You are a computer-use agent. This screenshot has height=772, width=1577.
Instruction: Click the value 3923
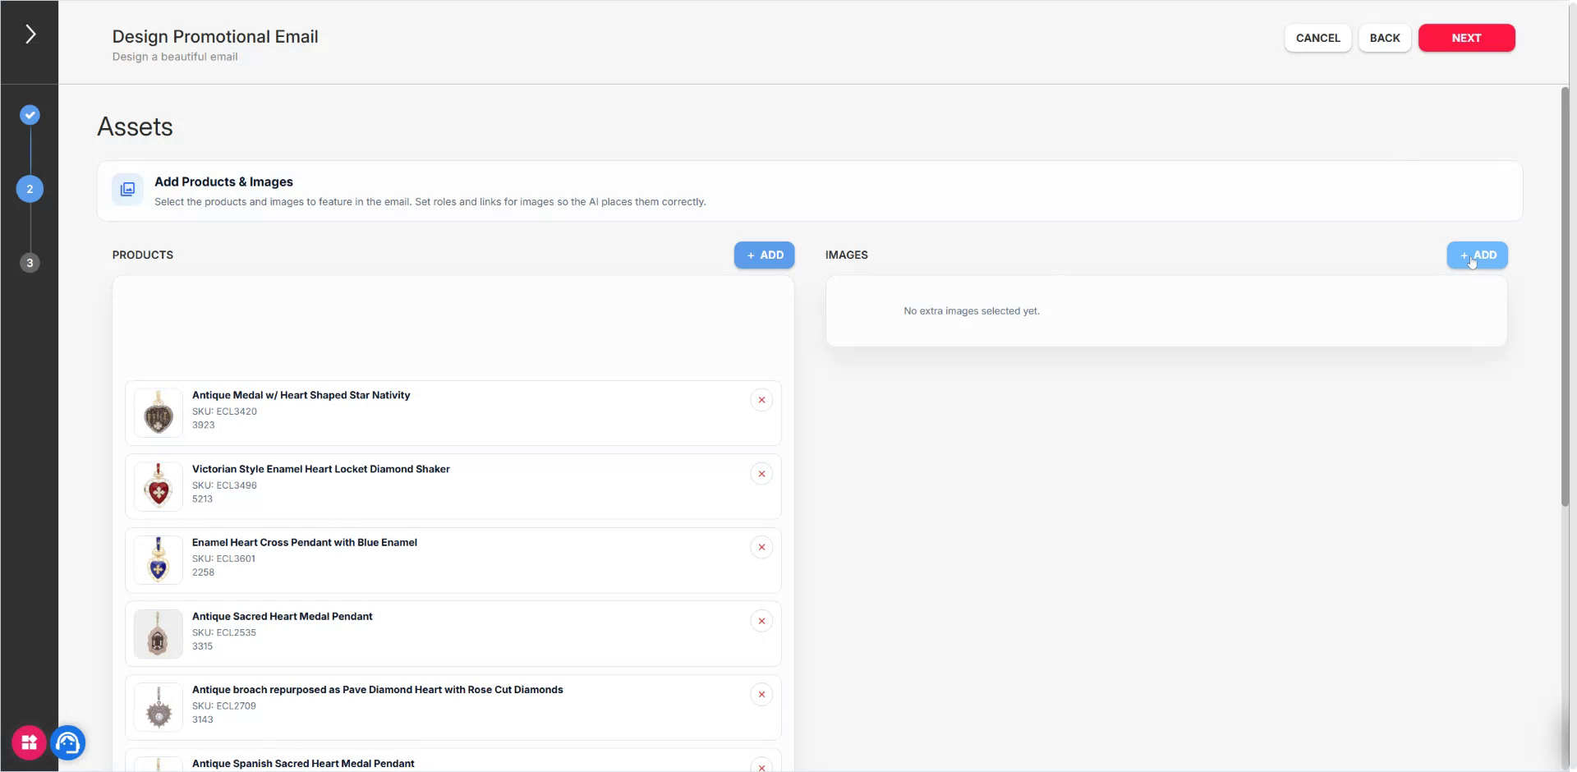click(203, 425)
